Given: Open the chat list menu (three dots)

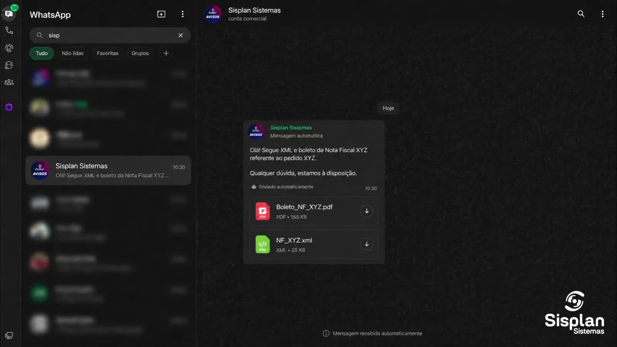Looking at the screenshot, I should 182,14.
